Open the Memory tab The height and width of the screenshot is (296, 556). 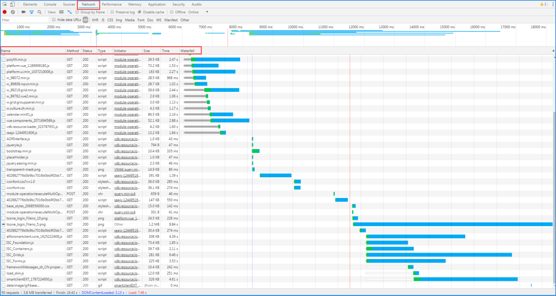pos(135,4)
